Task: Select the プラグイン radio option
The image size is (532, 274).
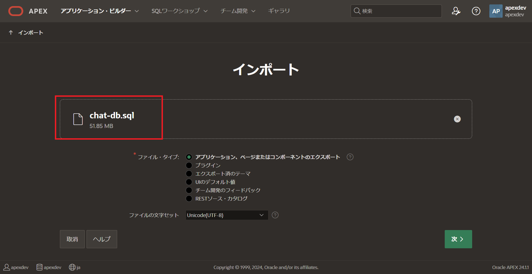Action: click(x=189, y=165)
